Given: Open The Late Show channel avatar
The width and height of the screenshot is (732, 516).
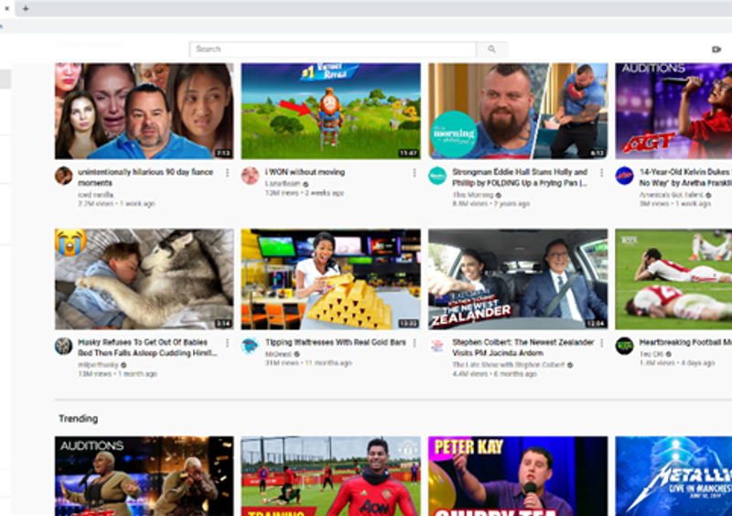Looking at the screenshot, I should click(x=437, y=346).
